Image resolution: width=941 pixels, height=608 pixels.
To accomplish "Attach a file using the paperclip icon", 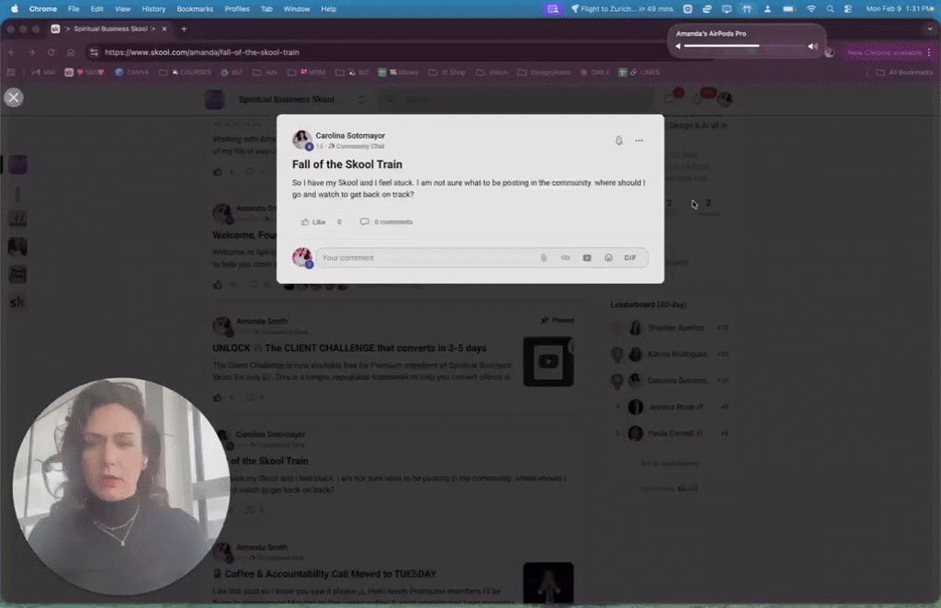I will coord(543,257).
